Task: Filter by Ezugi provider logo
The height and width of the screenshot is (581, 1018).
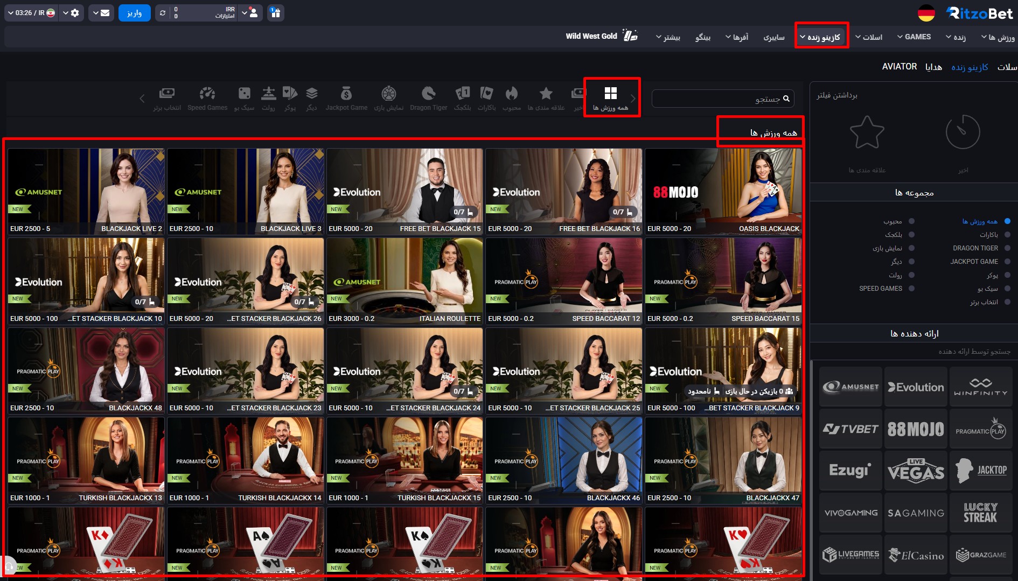Action: (x=850, y=471)
